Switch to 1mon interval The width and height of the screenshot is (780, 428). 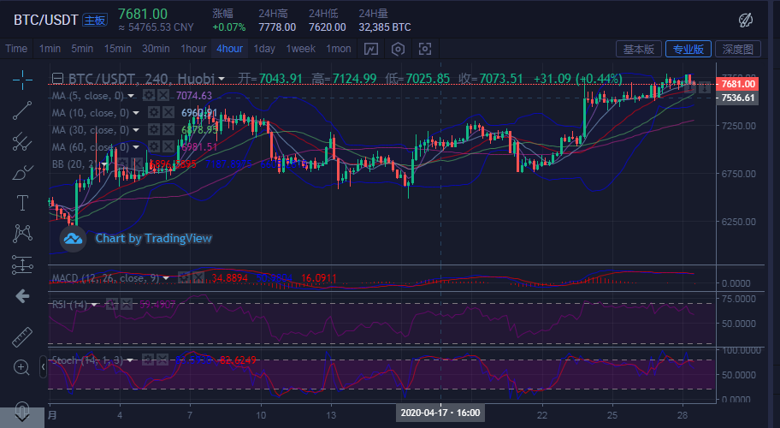tap(339, 49)
